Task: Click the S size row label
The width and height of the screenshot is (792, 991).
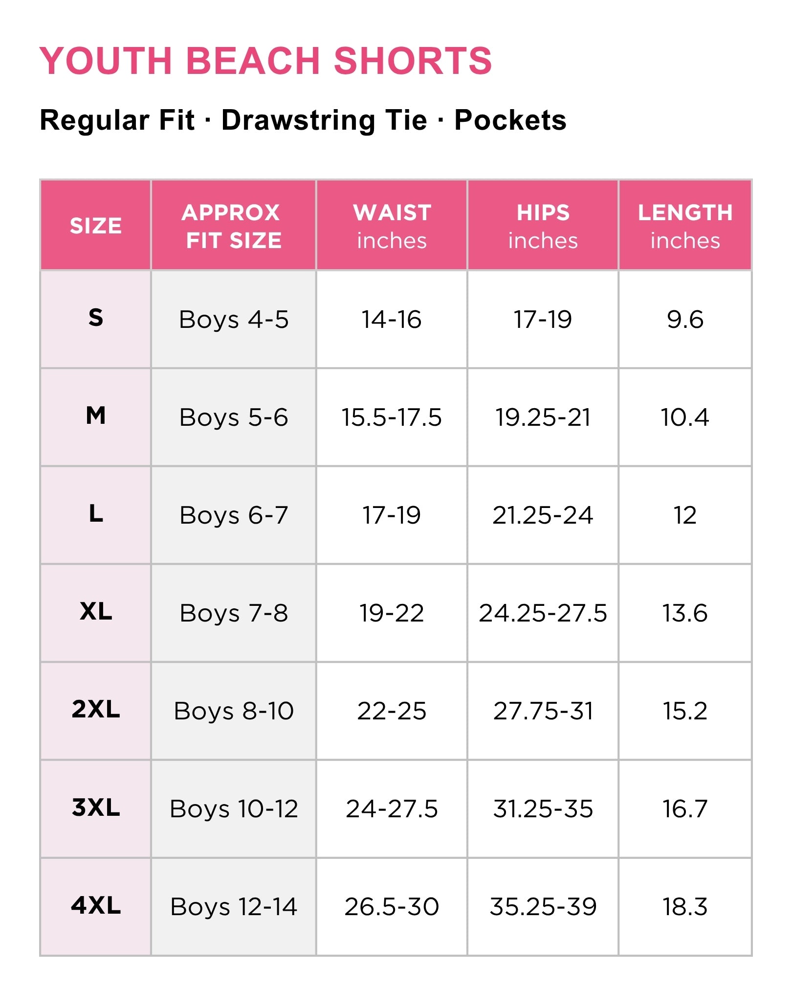Action: pos(96,318)
